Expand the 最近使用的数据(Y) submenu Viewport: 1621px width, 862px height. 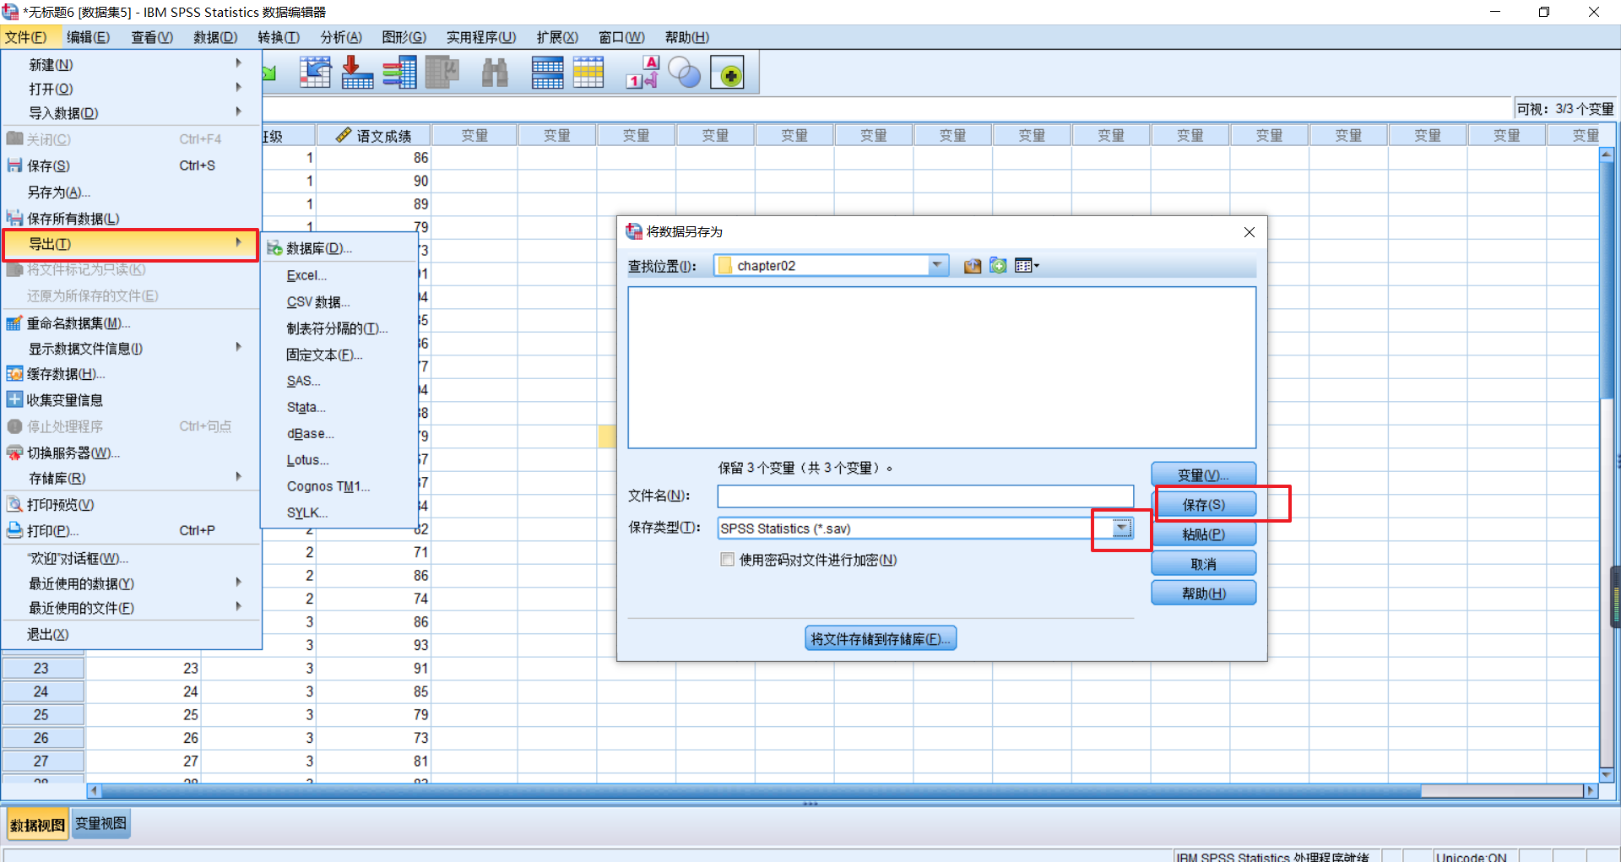[x=130, y=583]
